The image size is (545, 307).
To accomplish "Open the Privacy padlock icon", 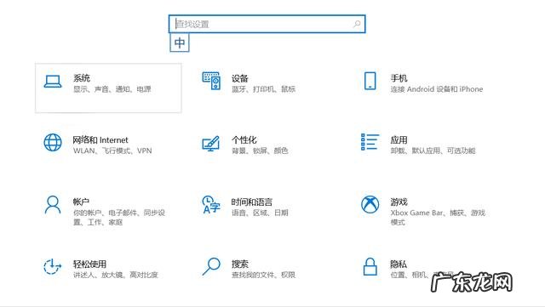I will [370, 267].
